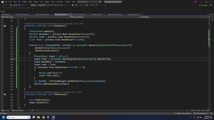Click the SPC indentation indicator

click(x=203, y=110)
